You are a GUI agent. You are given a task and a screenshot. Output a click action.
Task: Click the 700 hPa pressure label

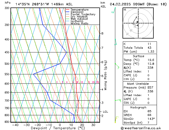(x=8, y=101)
